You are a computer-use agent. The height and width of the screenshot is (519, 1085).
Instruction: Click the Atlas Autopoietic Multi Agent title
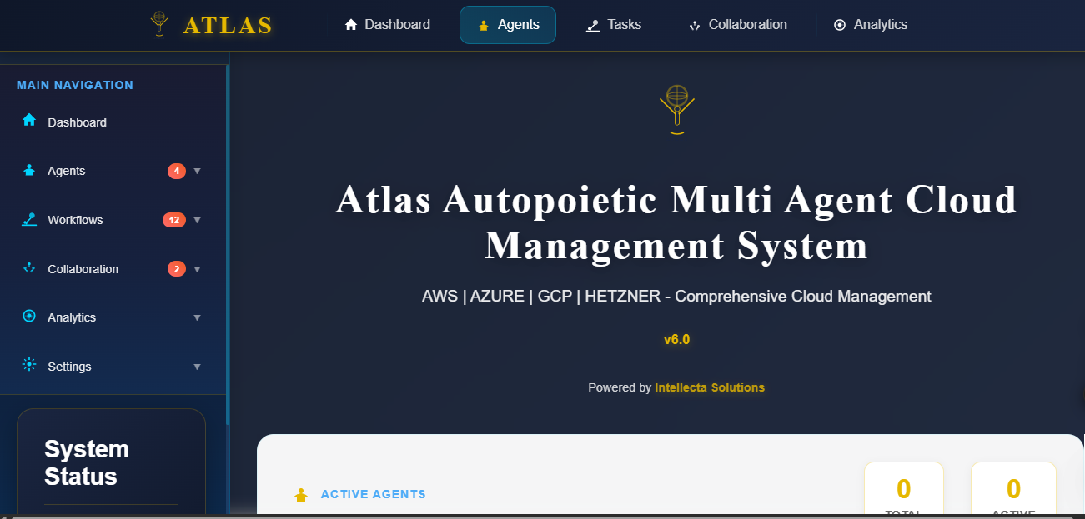coord(676,222)
